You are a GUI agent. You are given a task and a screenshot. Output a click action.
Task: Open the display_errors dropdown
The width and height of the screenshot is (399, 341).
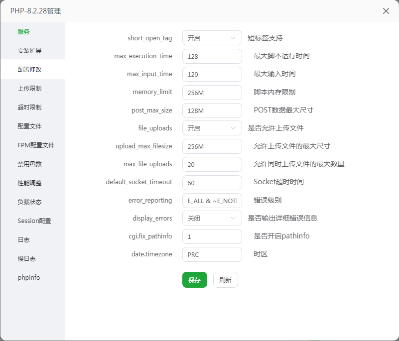[212, 218]
